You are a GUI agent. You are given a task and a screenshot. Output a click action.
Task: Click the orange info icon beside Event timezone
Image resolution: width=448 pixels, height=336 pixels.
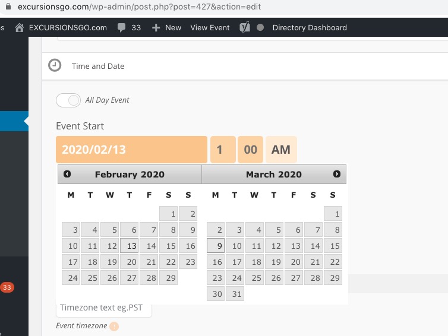[114, 326]
